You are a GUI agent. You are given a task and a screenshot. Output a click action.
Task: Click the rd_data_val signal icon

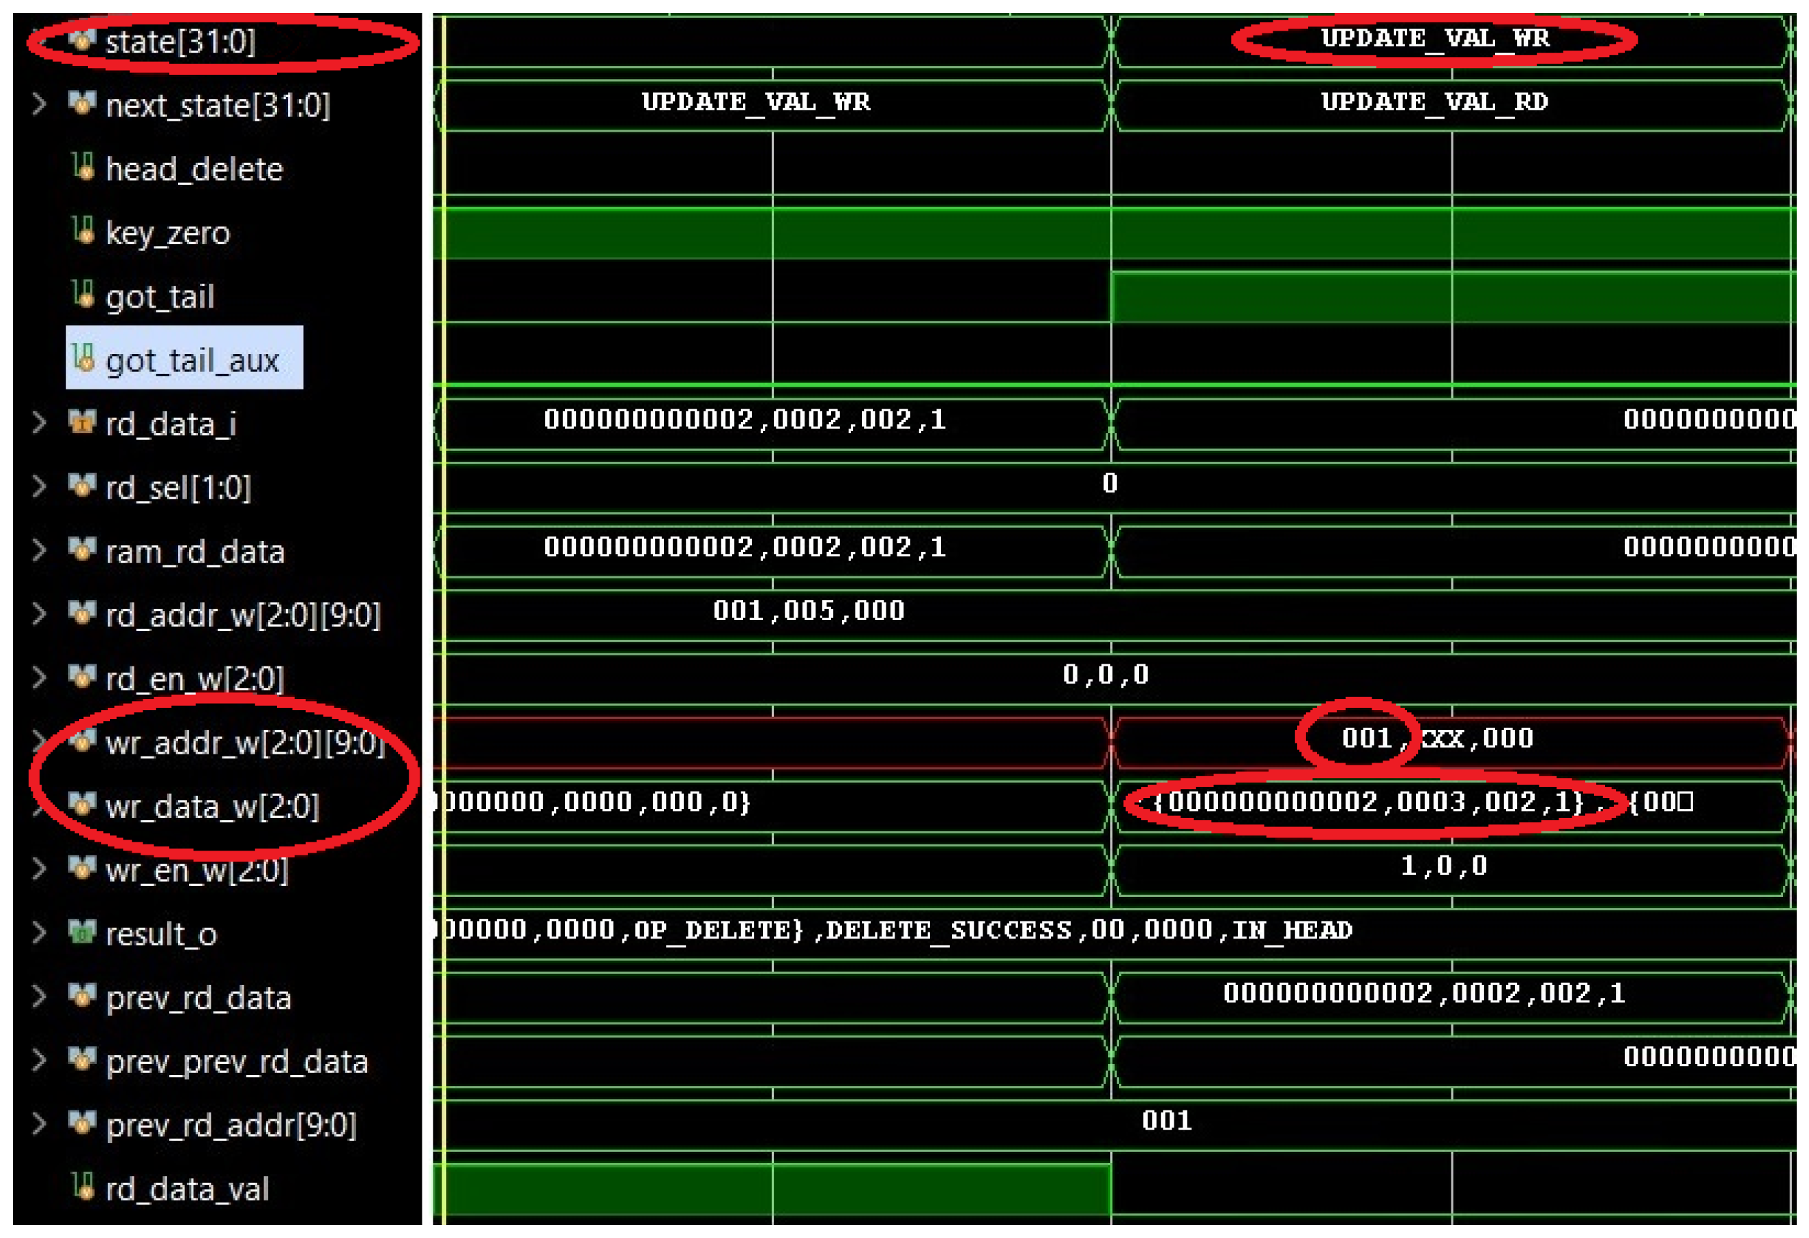[83, 1187]
